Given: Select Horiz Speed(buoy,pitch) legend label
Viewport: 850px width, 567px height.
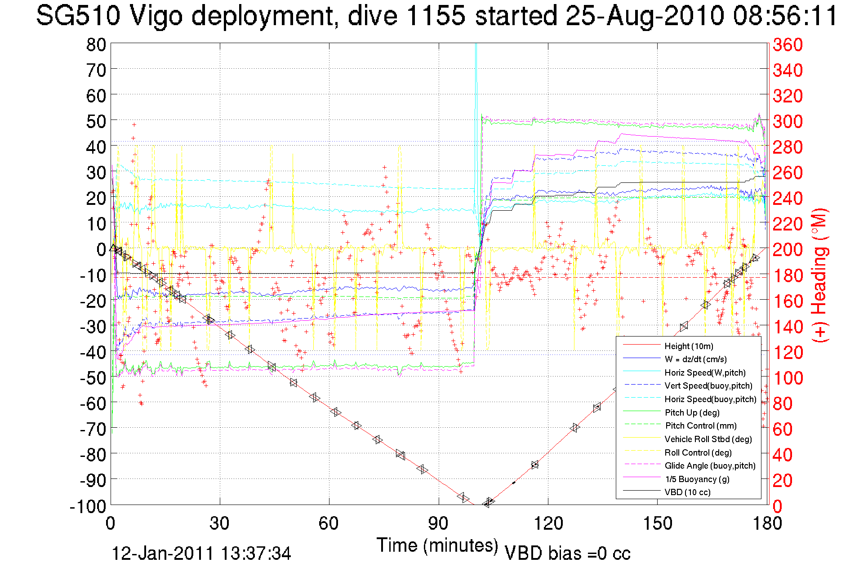Looking at the screenshot, I should (x=710, y=399).
